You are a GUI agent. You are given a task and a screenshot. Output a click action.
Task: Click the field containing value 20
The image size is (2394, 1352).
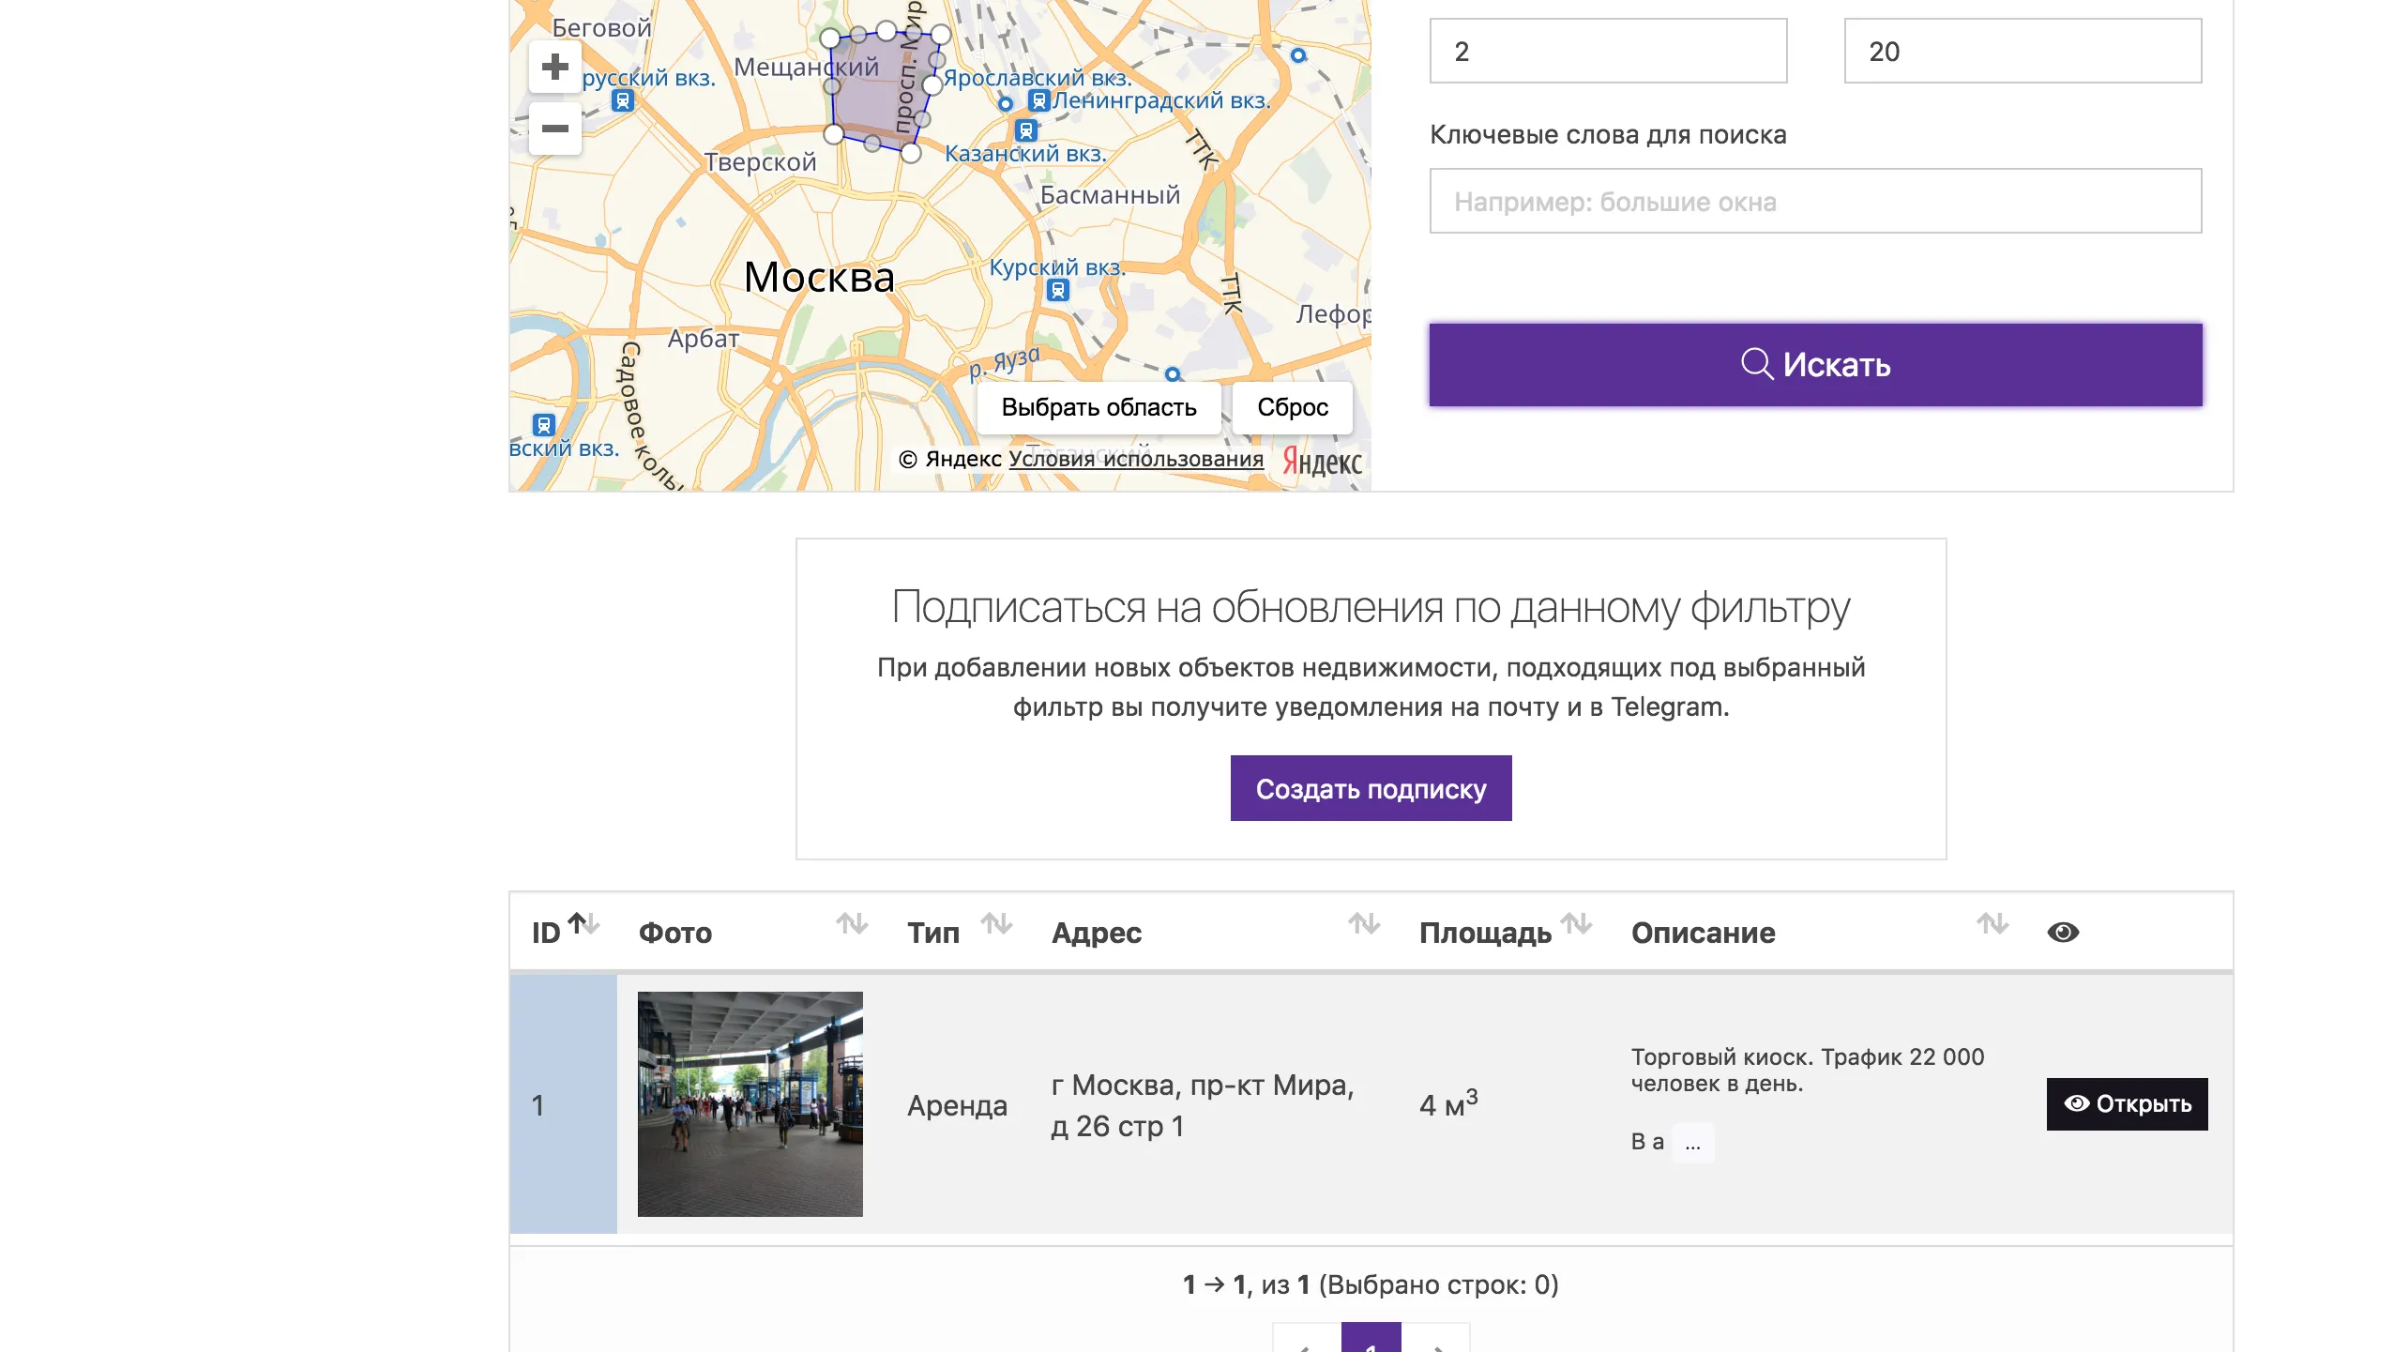tap(2022, 52)
